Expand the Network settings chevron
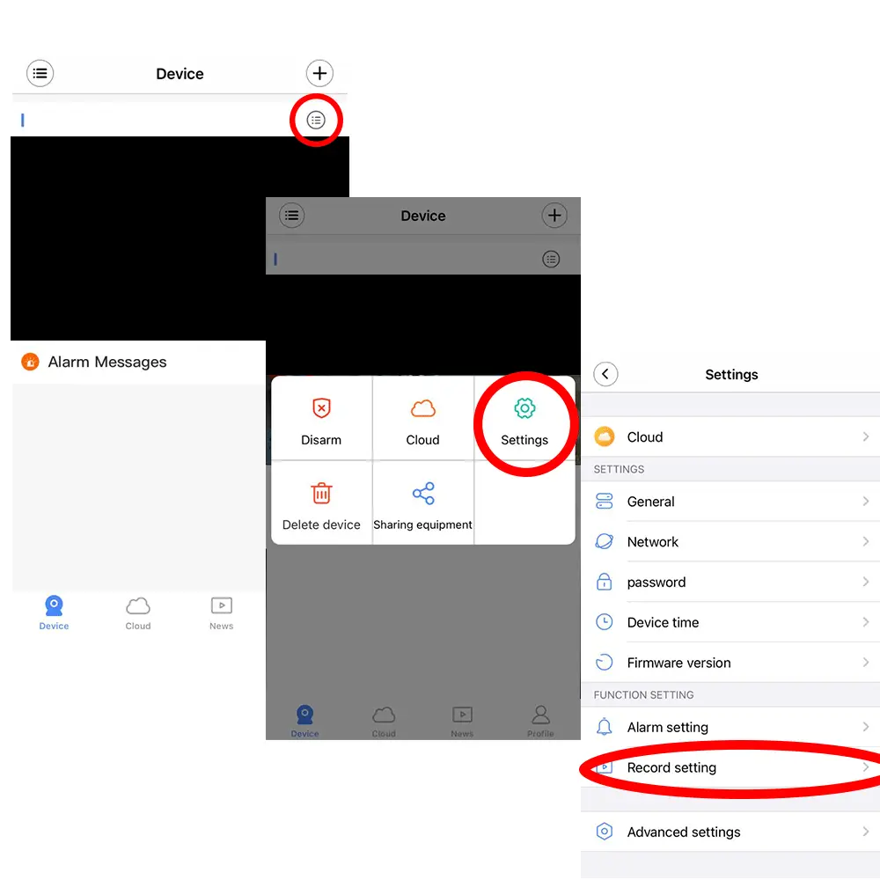Screen dimensions: 880x880 pyautogui.click(x=865, y=541)
